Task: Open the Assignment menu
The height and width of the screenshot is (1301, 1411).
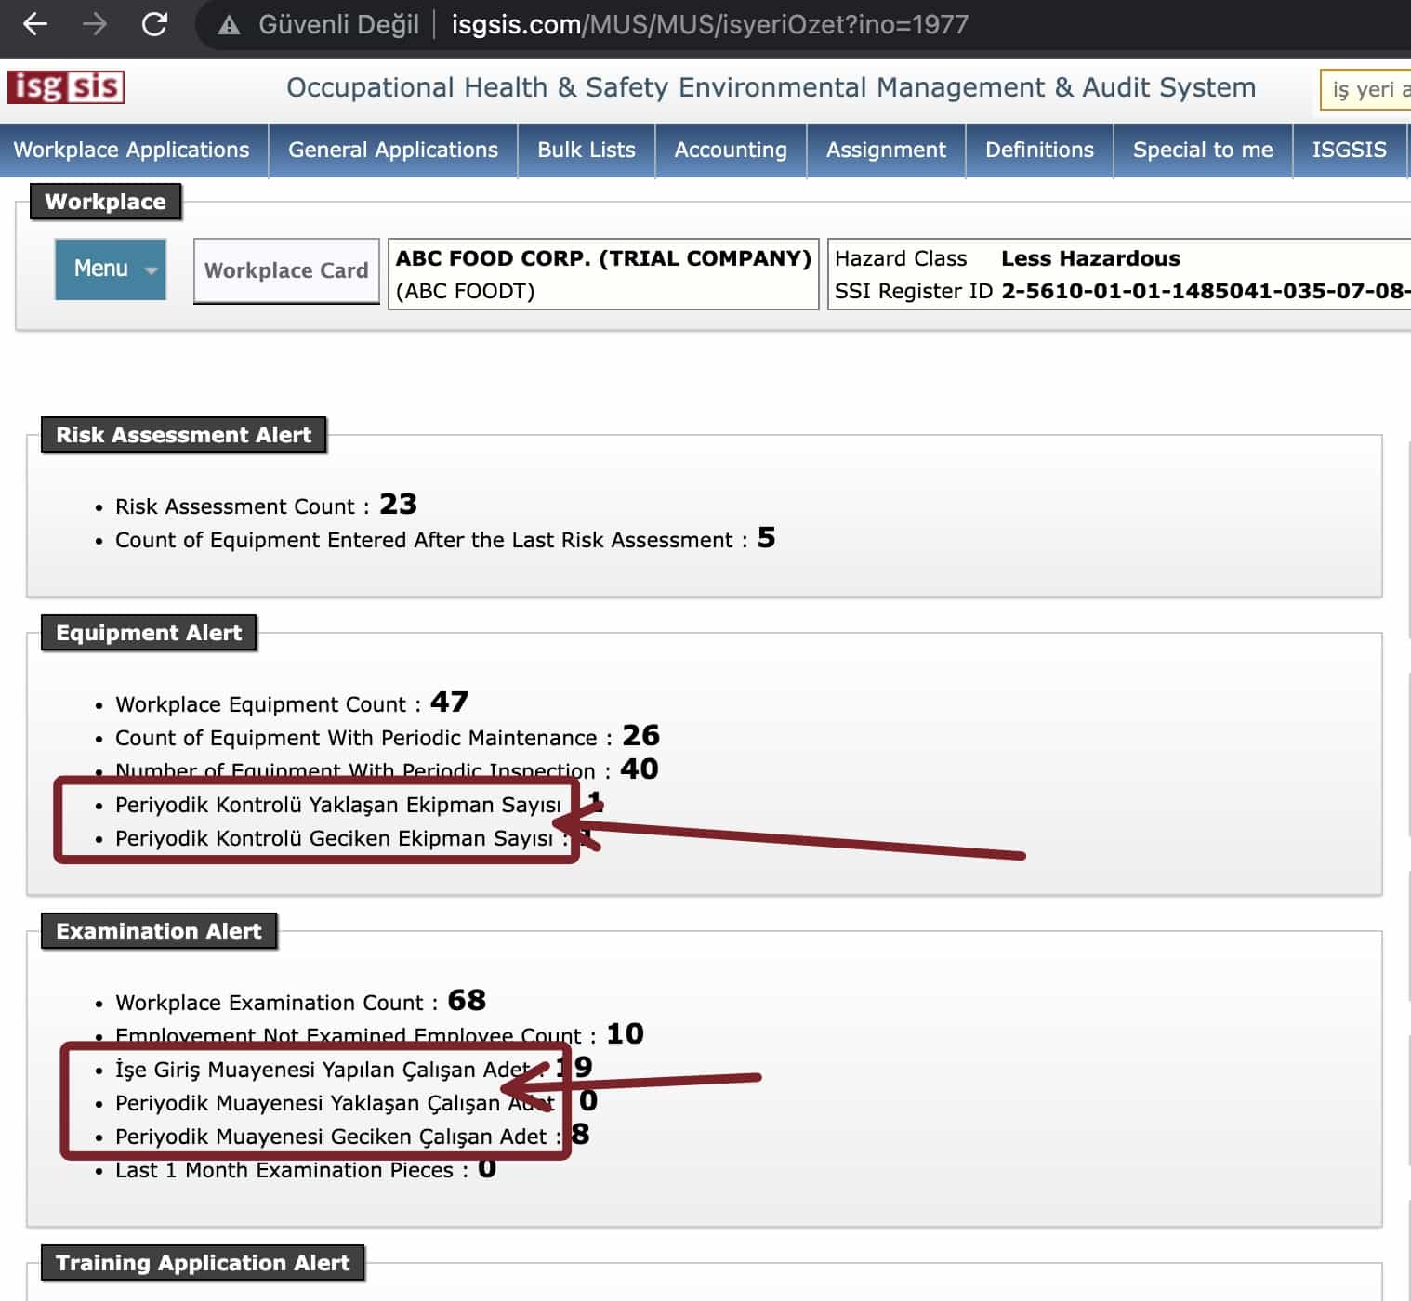Action: [885, 150]
